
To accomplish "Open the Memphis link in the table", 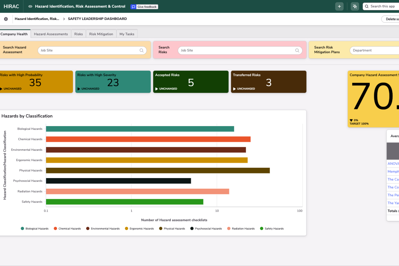I will (x=393, y=171).
